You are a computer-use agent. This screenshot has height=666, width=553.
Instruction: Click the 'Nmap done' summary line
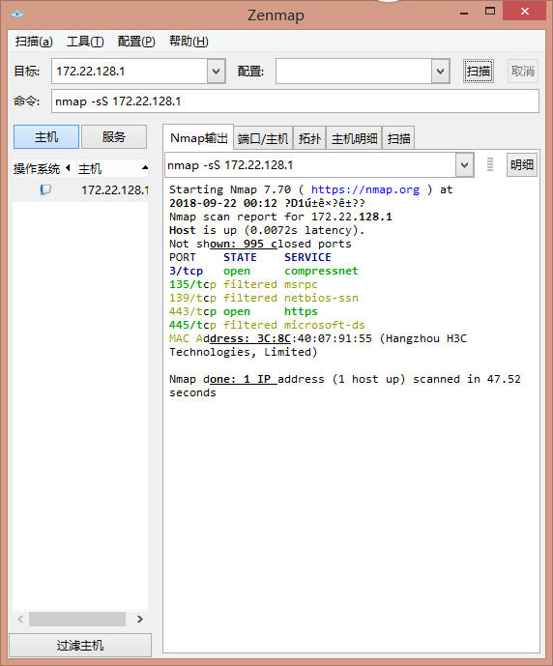tap(345, 386)
